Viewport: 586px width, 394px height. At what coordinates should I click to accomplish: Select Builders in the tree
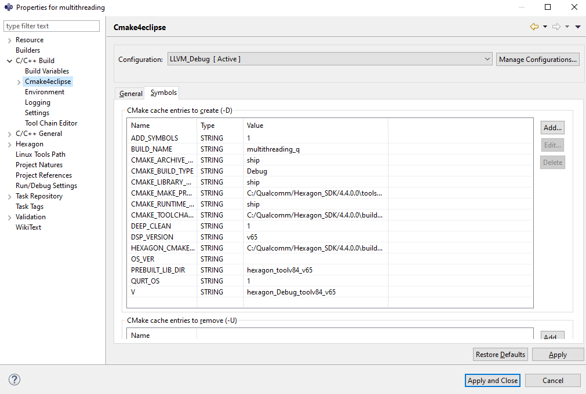pos(28,50)
